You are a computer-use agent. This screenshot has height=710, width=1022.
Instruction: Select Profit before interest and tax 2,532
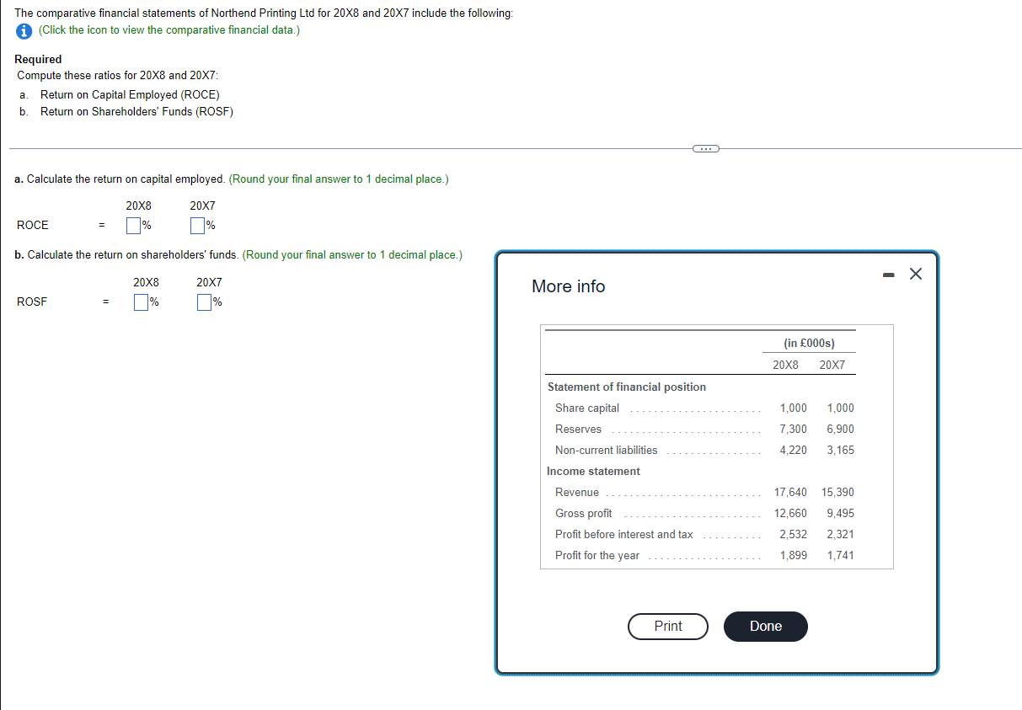point(794,535)
